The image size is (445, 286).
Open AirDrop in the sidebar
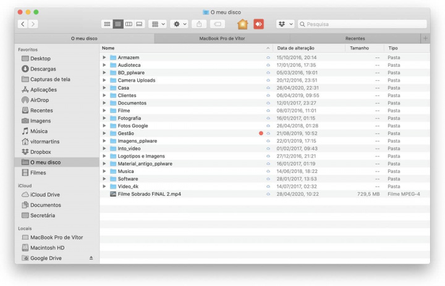[40, 100]
